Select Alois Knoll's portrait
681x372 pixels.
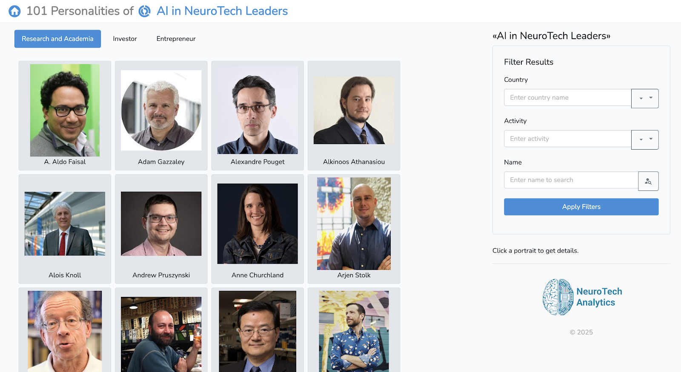[65, 224]
